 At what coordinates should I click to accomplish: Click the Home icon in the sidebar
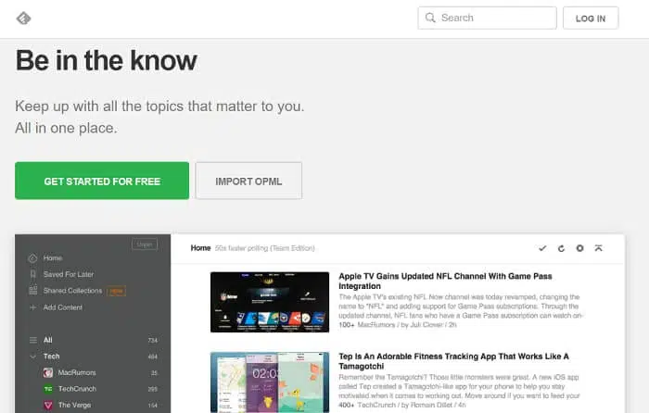click(32, 258)
